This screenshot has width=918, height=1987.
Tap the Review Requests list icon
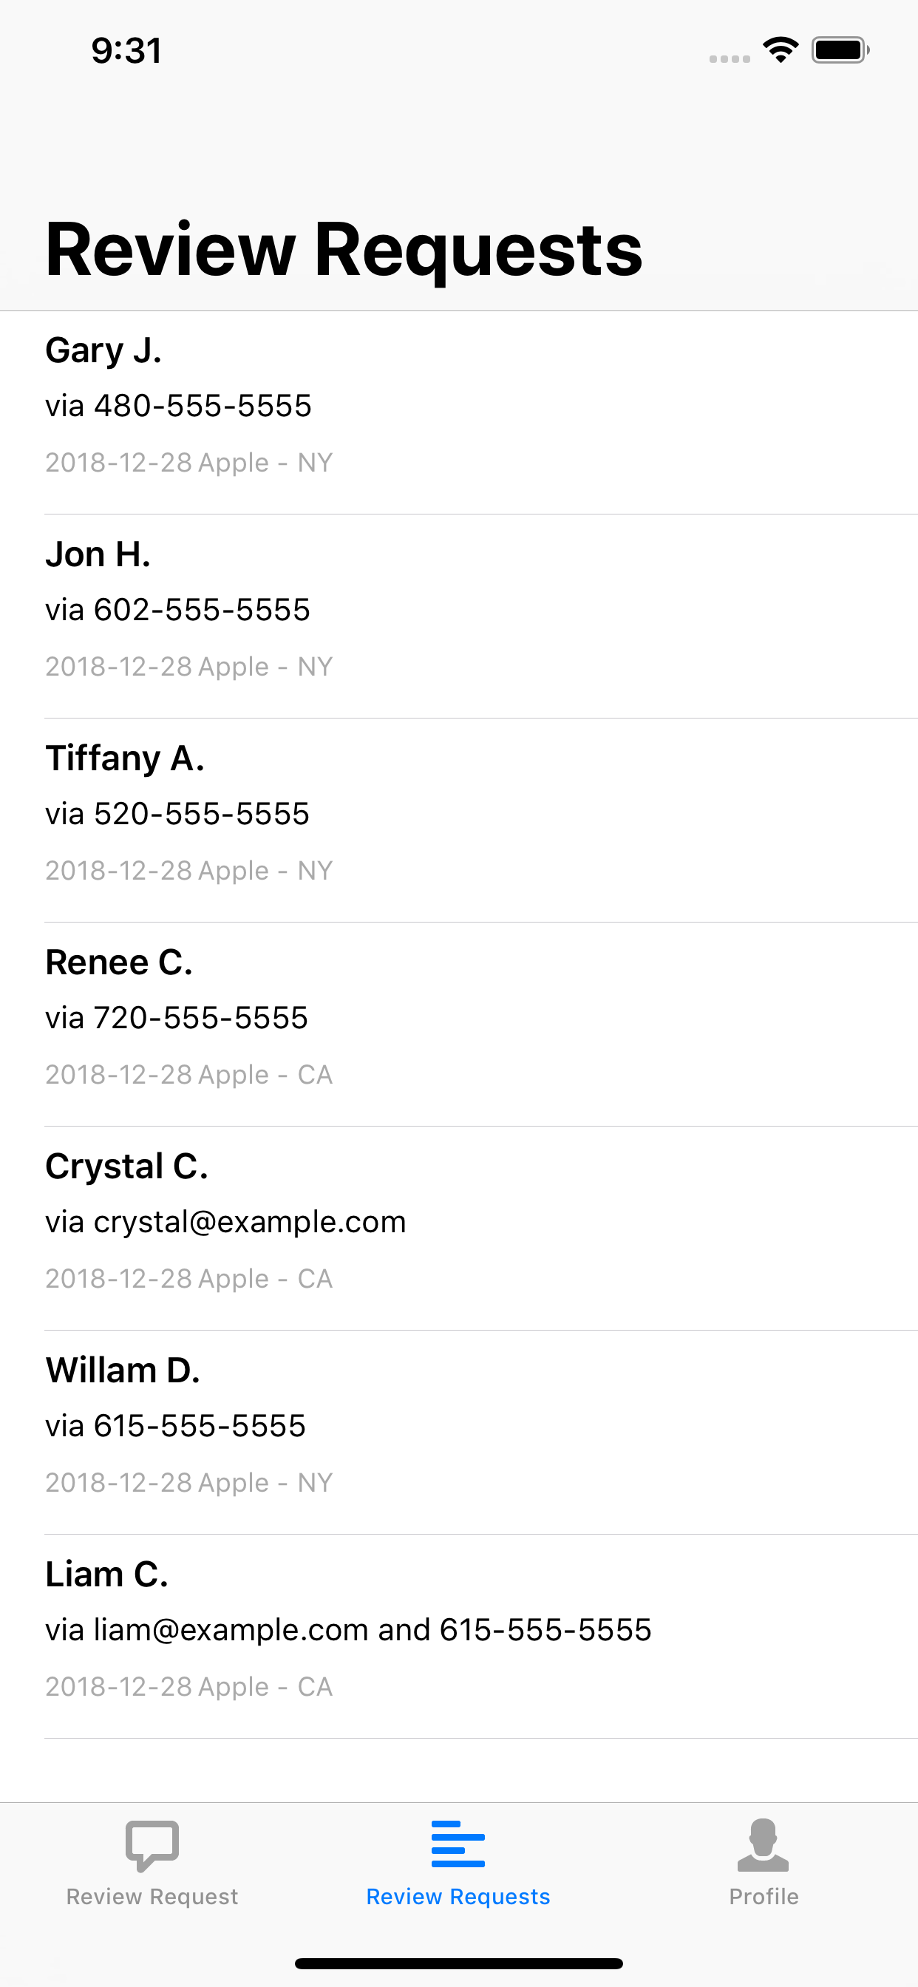click(x=458, y=1844)
